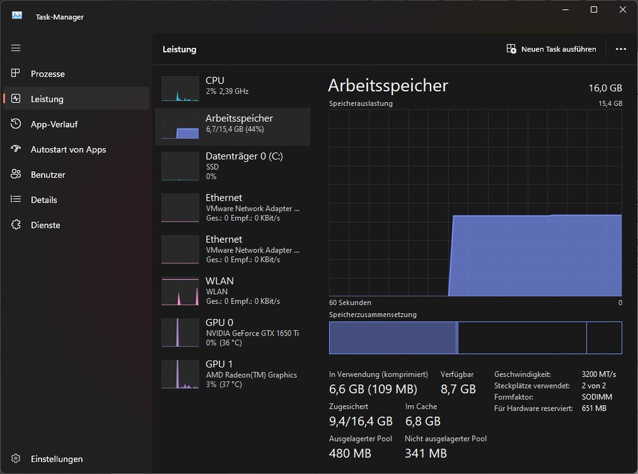The image size is (638, 474).
Task: Go to Autostart von Apps
Action: 76,149
